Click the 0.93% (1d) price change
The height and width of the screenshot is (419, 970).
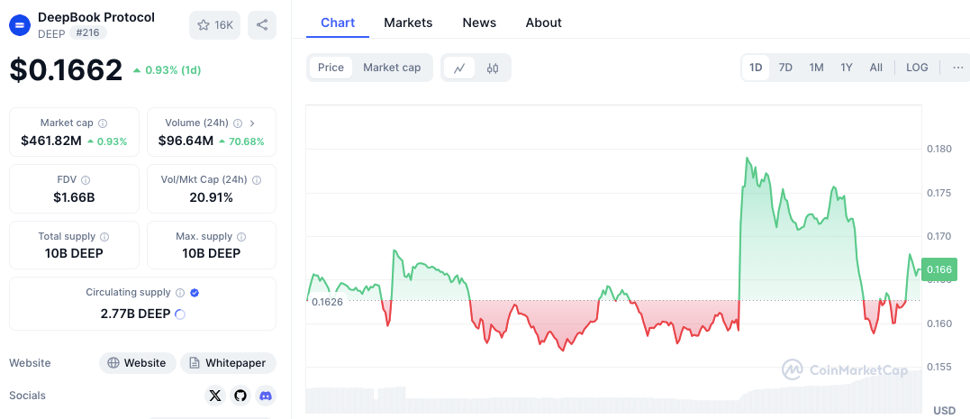[167, 70]
